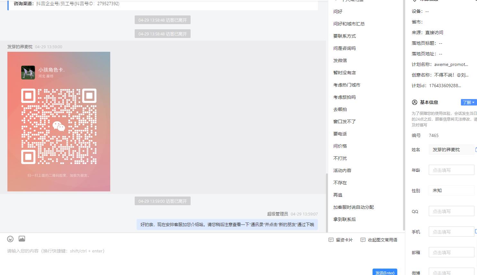477x275 pixels.
Task: Click the 计划名称 value aweme_promot...
Action: tap(451, 64)
